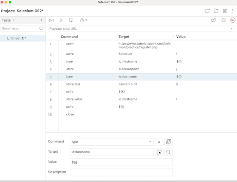
Task: Open the more options menu
Action: click(232, 11)
